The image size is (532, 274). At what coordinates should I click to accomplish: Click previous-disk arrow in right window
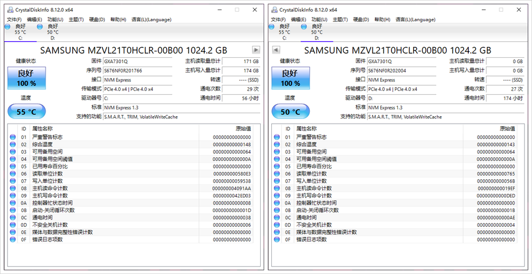pyautogui.click(x=275, y=50)
